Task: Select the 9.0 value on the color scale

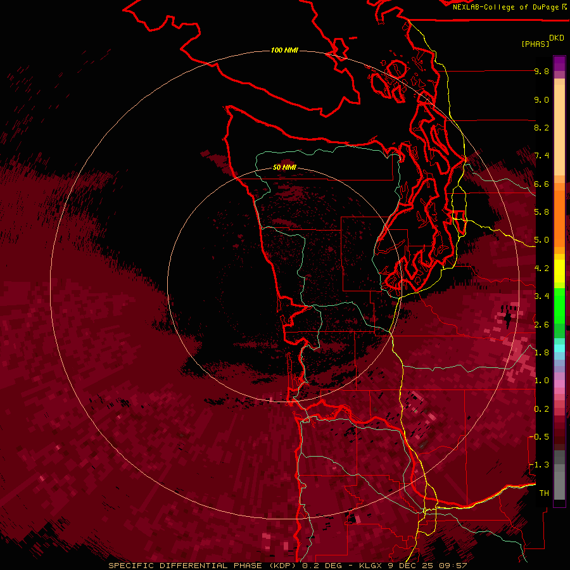Action: coord(541,99)
